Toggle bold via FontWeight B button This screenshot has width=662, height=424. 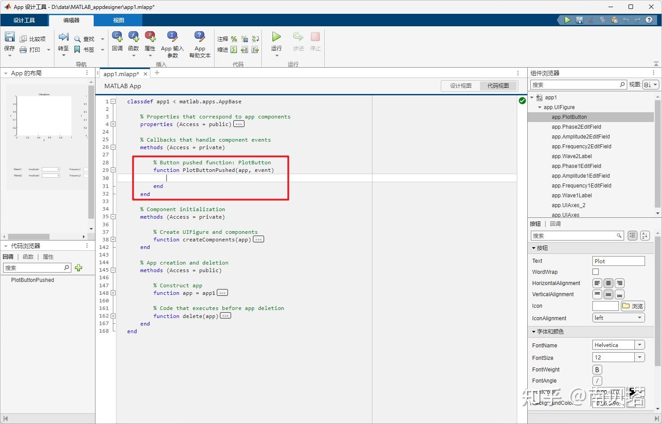click(x=597, y=369)
